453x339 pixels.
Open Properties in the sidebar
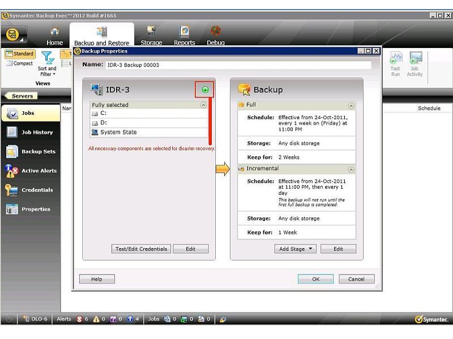31,209
